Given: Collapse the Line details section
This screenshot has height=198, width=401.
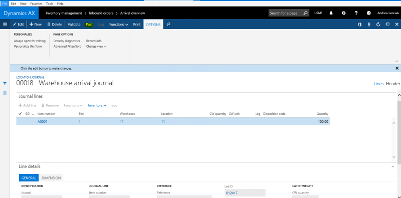Looking at the screenshot, I should tap(392, 166).
